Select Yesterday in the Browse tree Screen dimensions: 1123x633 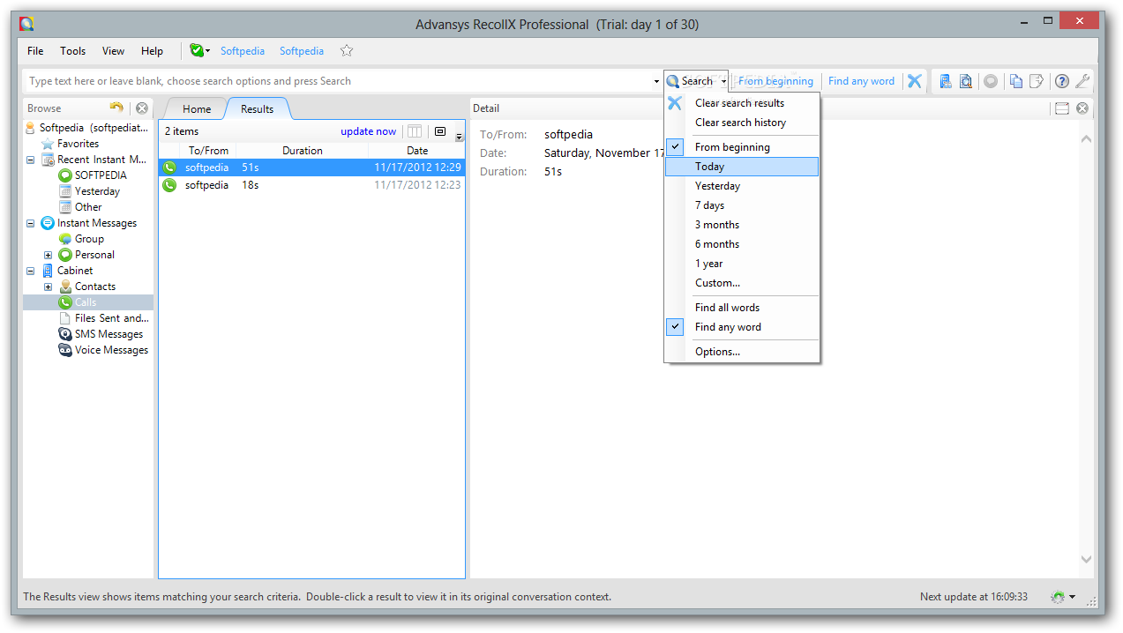97,191
